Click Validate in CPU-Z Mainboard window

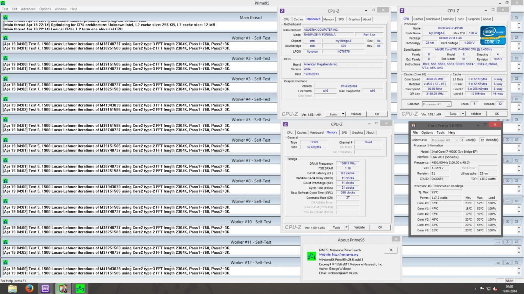(x=356, y=114)
